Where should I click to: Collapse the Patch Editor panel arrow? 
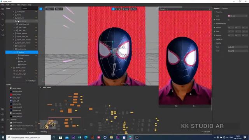tap(40, 87)
